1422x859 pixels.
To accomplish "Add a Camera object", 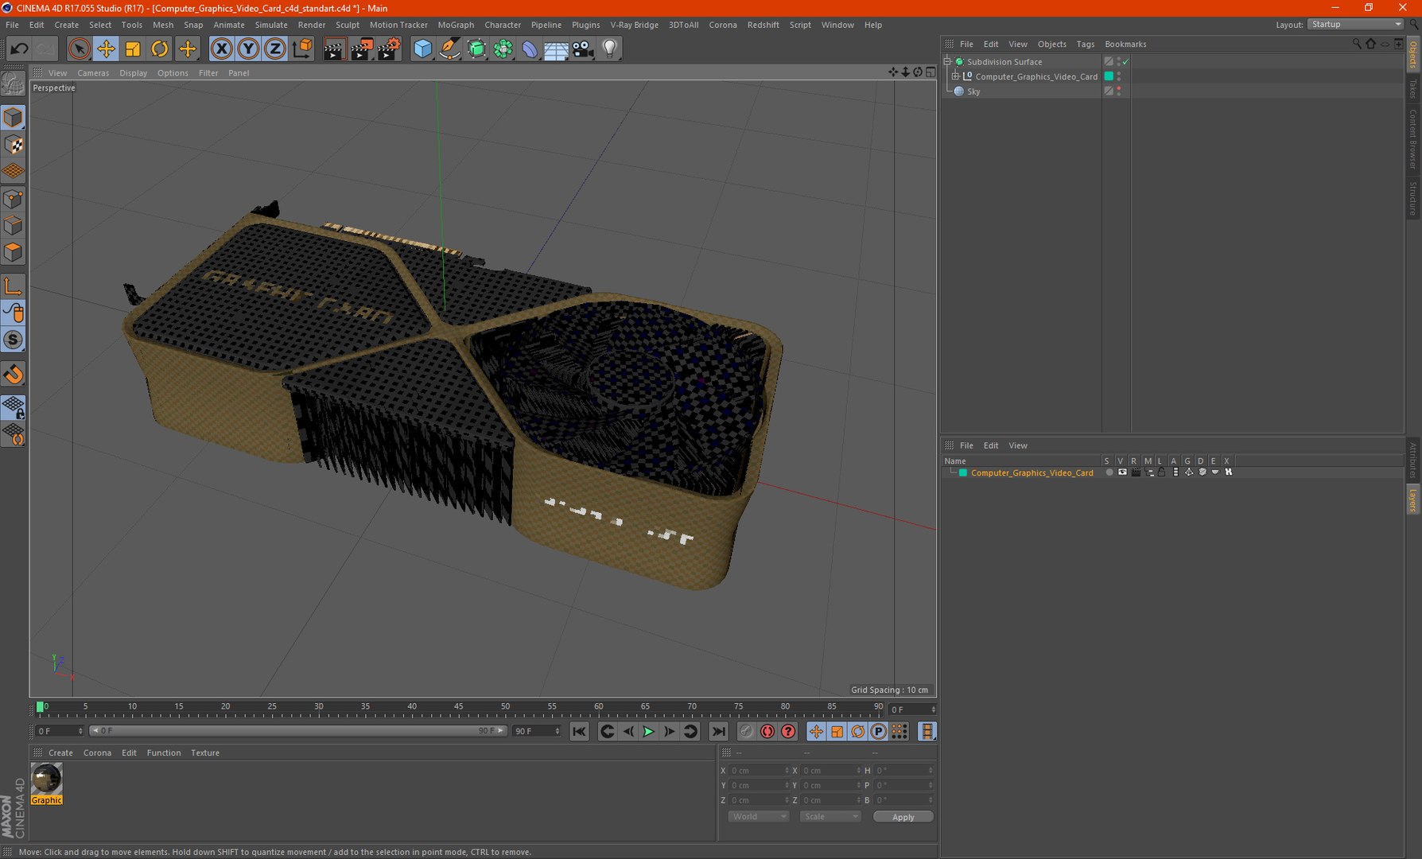I will pyautogui.click(x=583, y=49).
